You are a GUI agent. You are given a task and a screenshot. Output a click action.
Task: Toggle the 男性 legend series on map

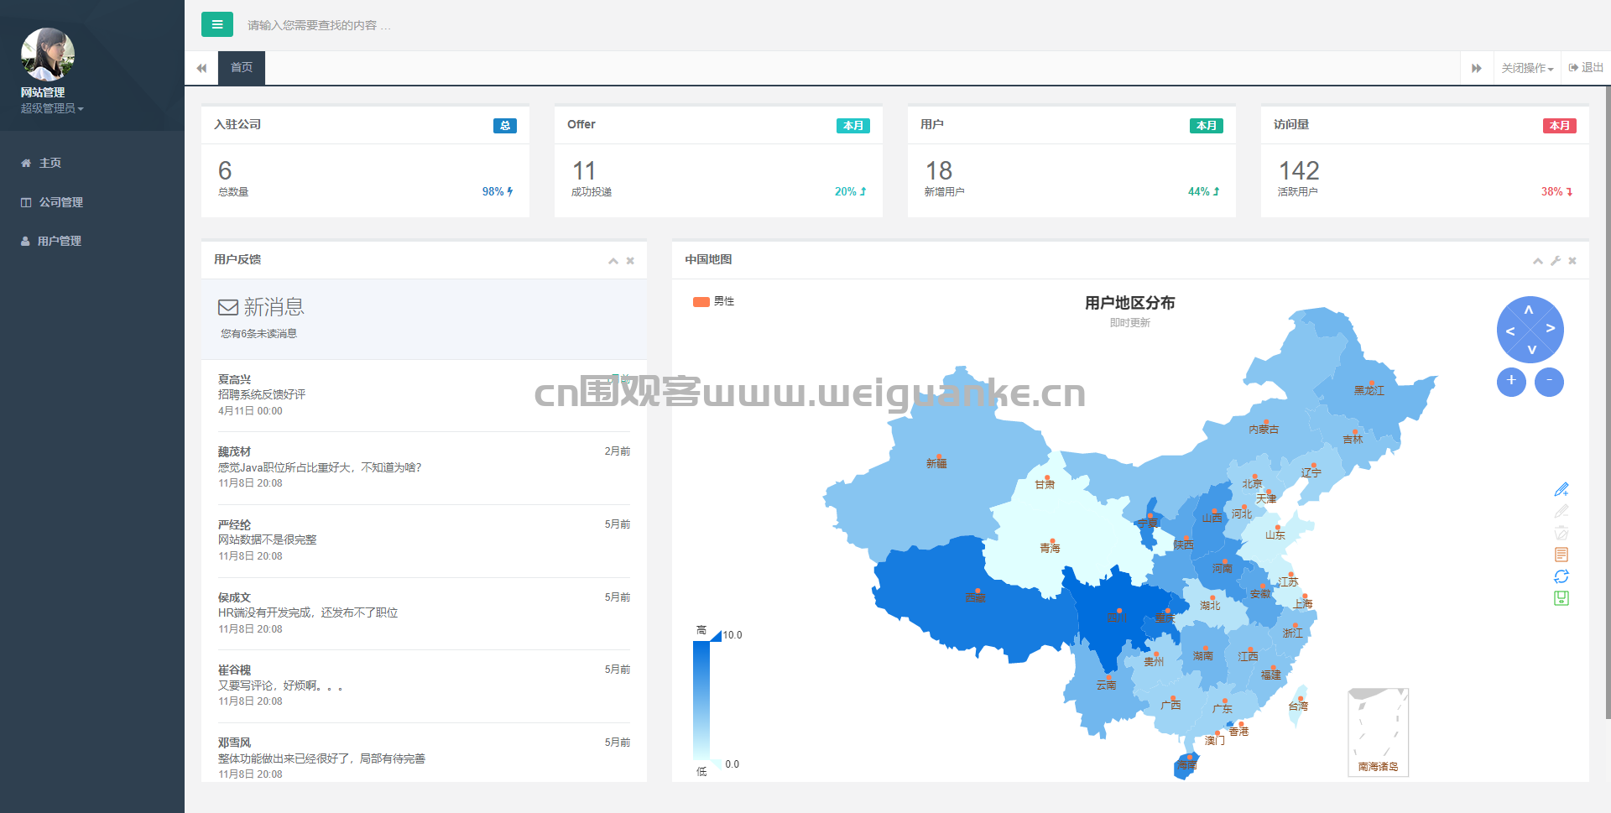(713, 302)
